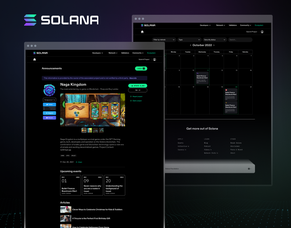Open the user profile icon in the front window
The image size is (291, 228).
(x=155, y=60)
